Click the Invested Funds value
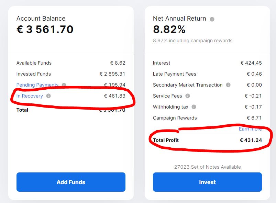Screen dimensions: 276x203 [112, 74]
